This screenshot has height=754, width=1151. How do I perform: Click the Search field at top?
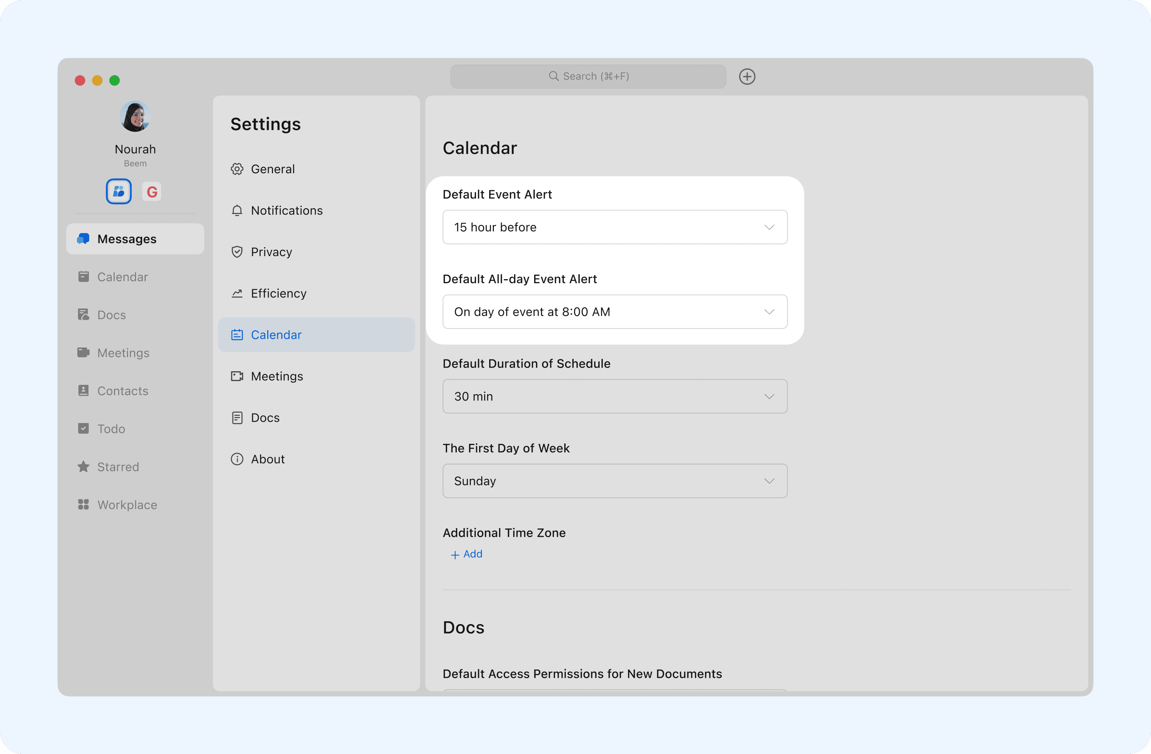(588, 76)
